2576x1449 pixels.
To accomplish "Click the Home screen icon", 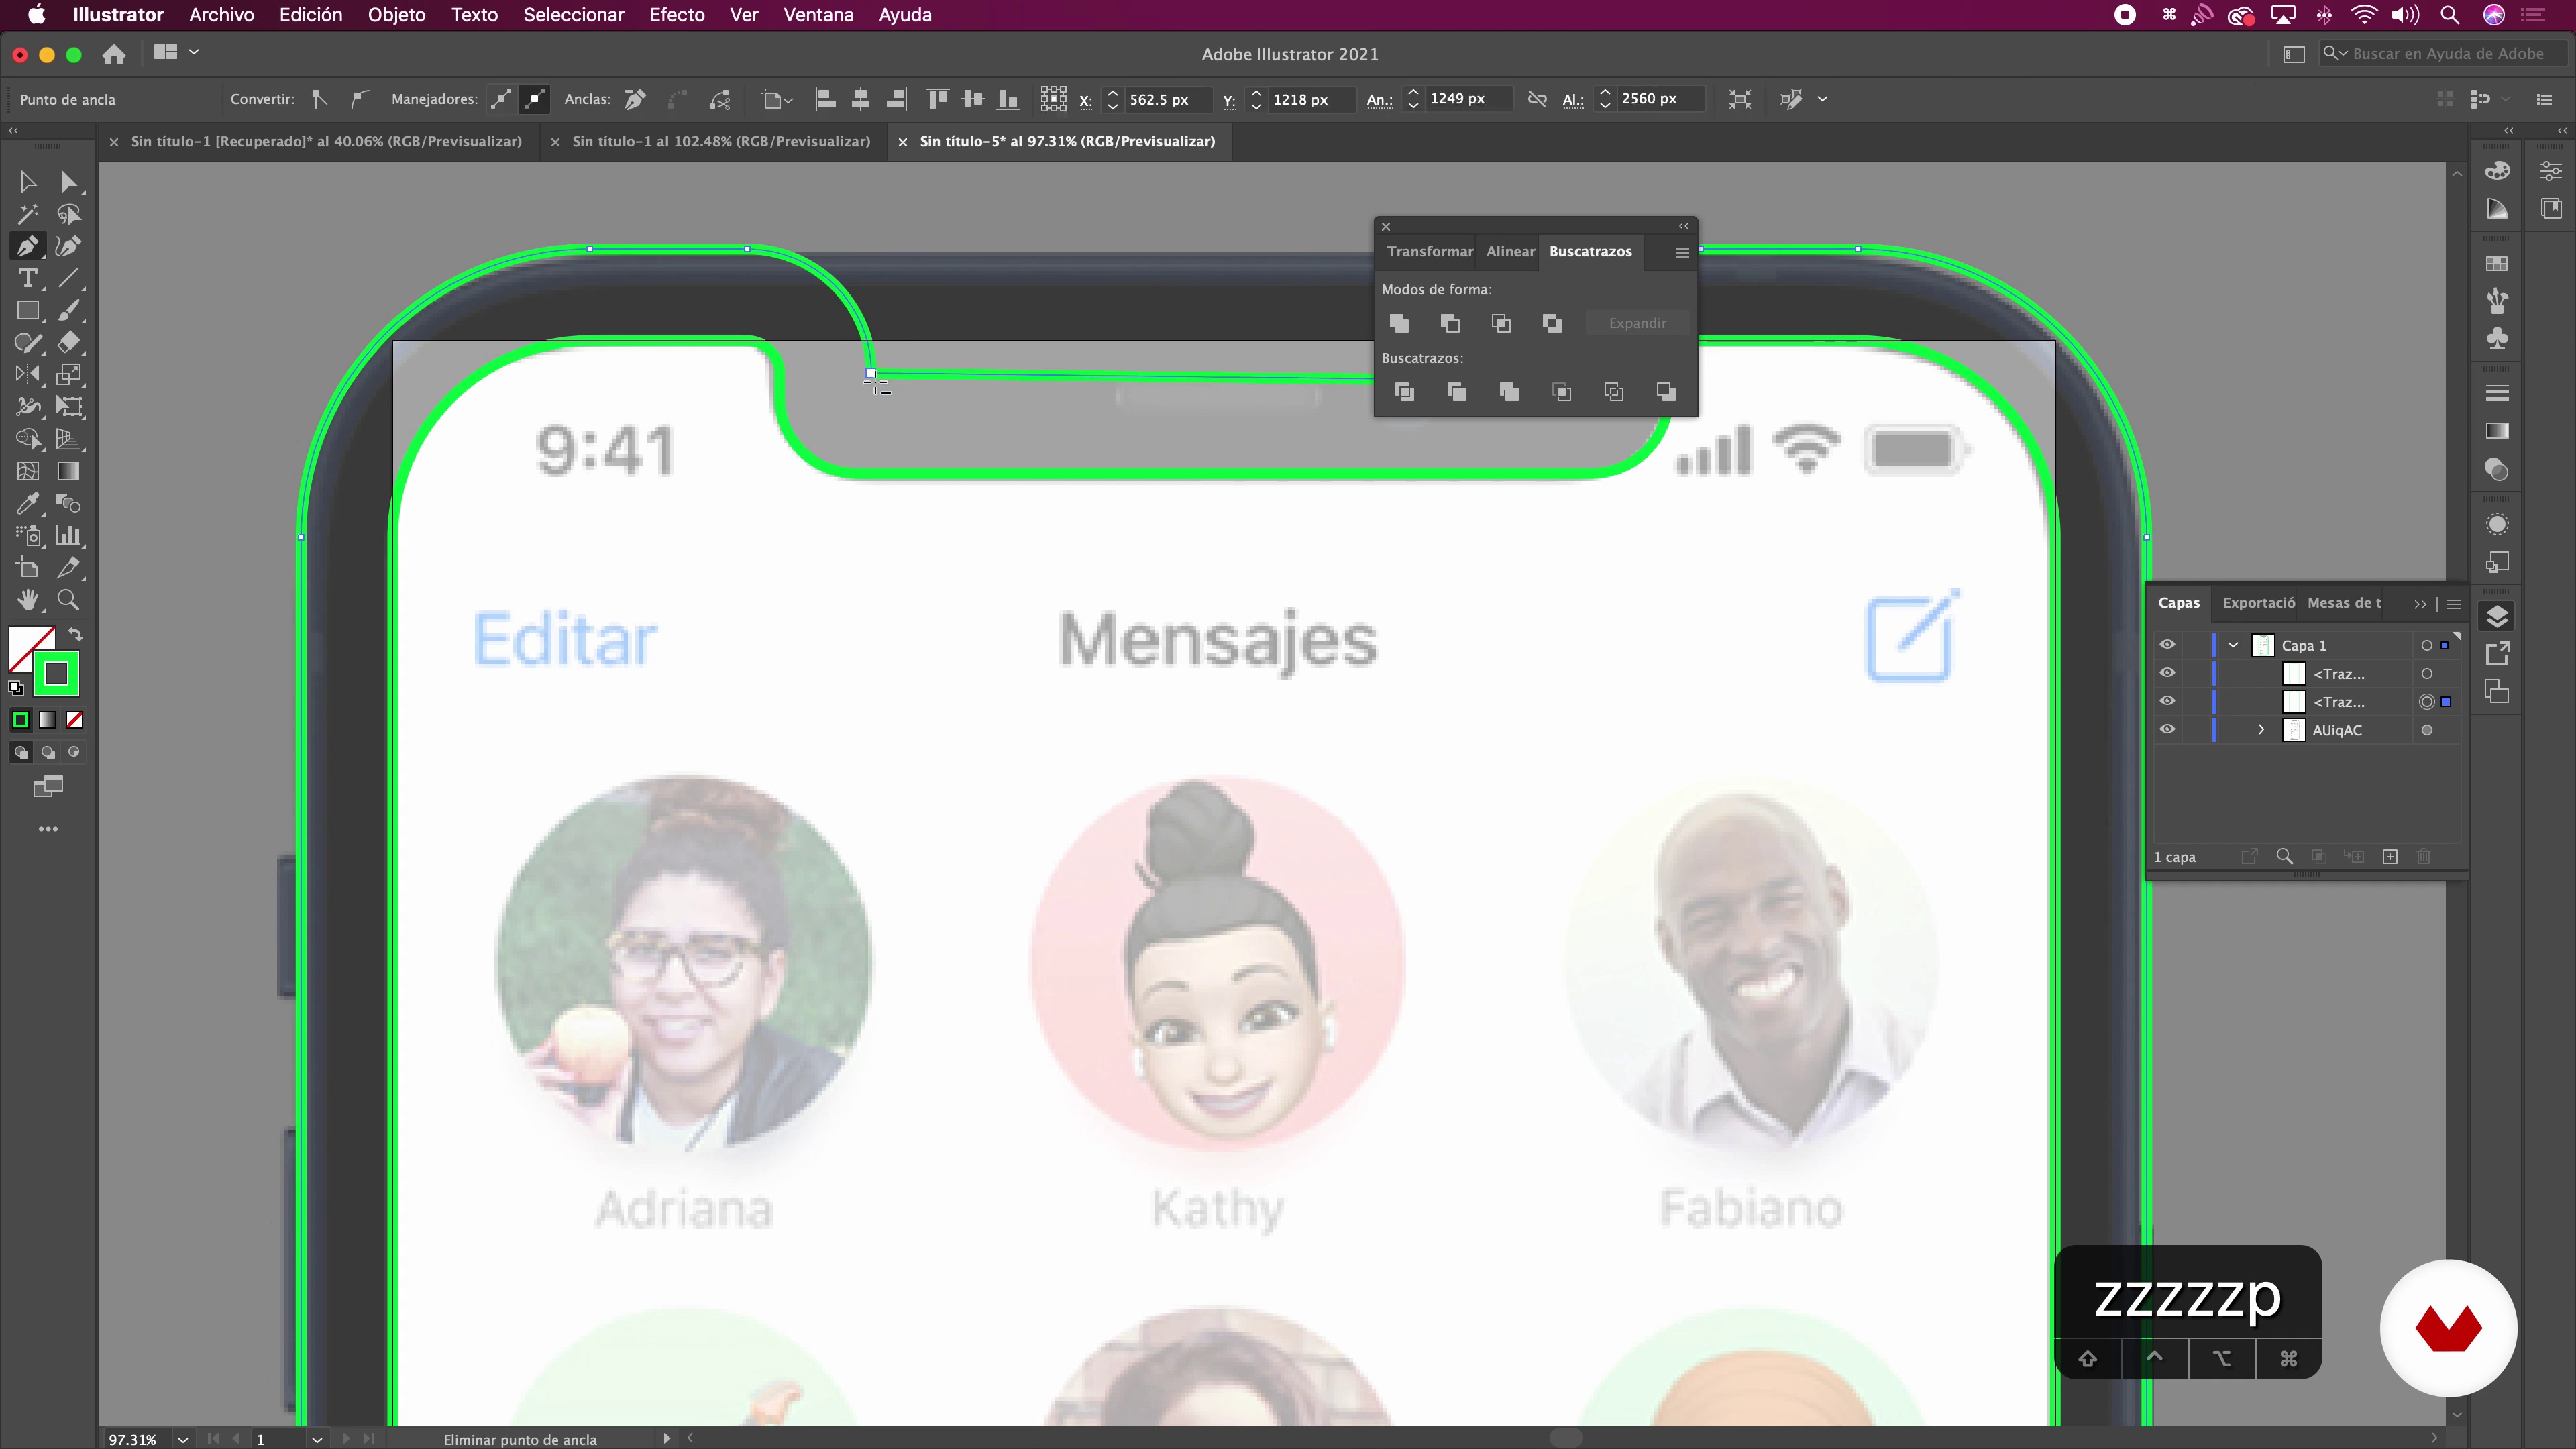I will coord(114,54).
